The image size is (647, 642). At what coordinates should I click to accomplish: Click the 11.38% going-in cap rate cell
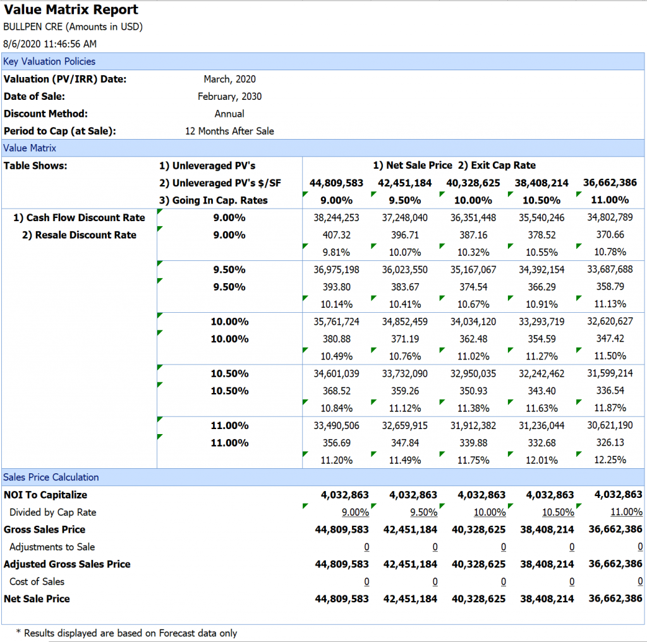(473, 408)
